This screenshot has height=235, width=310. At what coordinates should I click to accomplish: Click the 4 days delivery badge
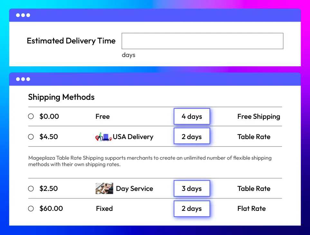point(192,117)
